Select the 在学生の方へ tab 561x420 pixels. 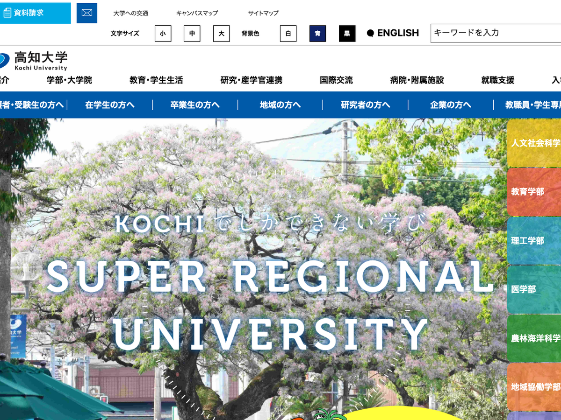tap(110, 105)
